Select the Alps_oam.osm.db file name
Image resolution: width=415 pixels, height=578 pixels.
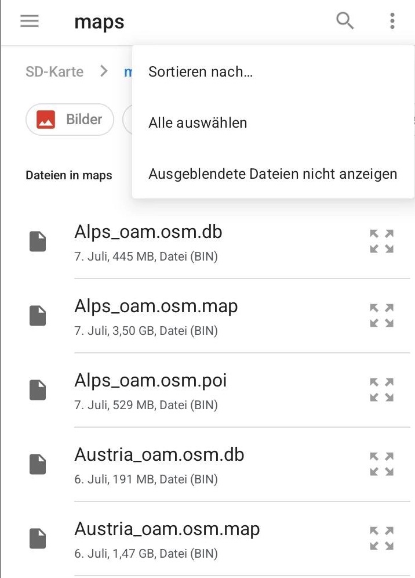[148, 232]
